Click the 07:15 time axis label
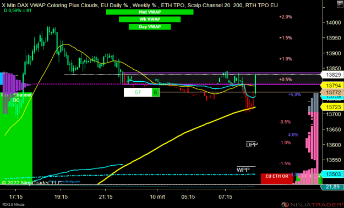Image resolution: width=344 pixels, height=208 pixels. [x=225, y=197]
